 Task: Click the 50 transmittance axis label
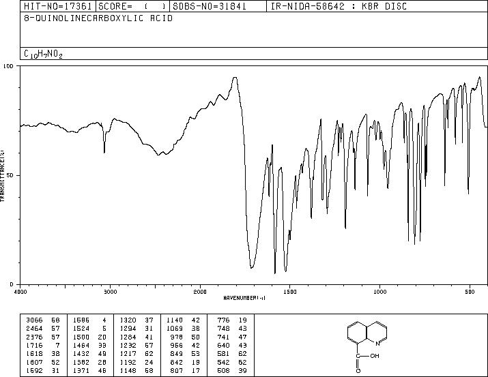[x=10, y=176]
